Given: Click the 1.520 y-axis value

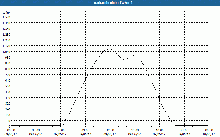Looking at the screenshot, I should (x=6, y=17).
